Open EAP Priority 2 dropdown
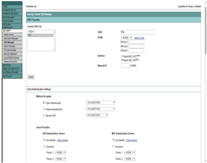The image size is (207, 163). (x=61, y=159)
